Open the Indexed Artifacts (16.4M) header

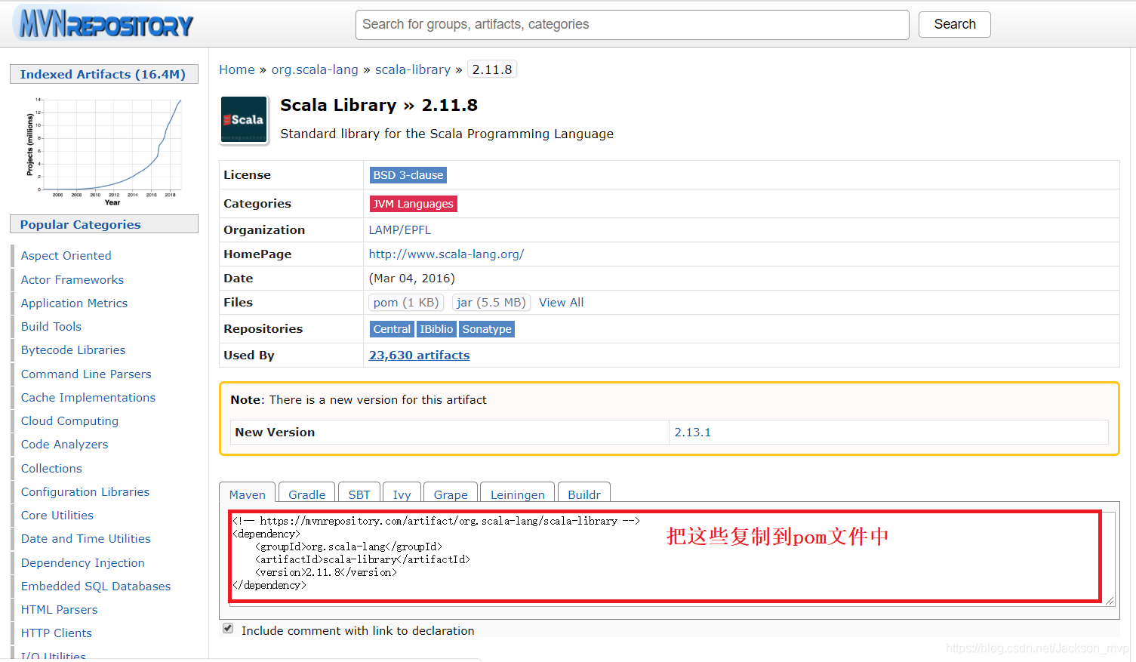103,74
